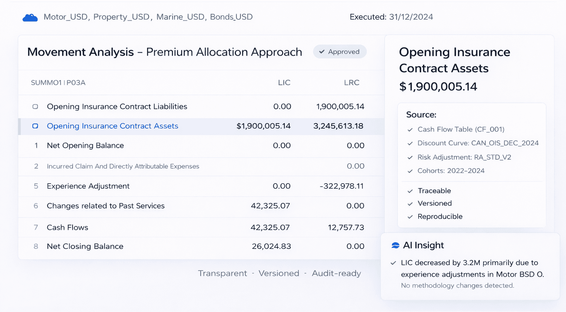The image size is (566, 312).
Task: Click the check icon next to Traceable
Action: pyautogui.click(x=410, y=191)
